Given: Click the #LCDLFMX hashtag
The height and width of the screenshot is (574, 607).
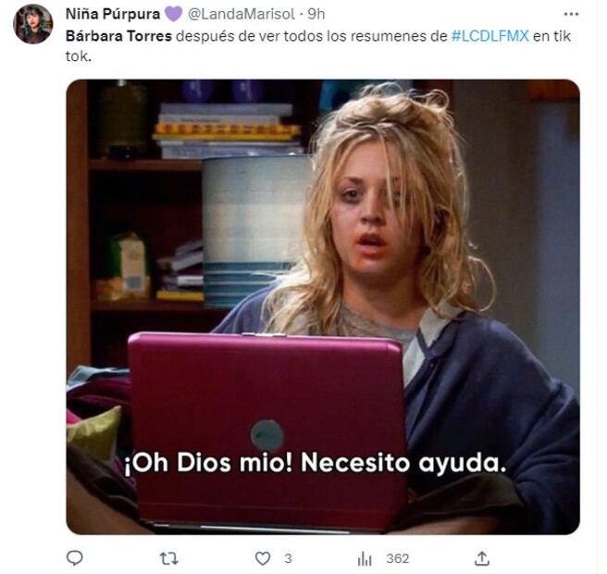Looking at the screenshot, I should 490,36.
